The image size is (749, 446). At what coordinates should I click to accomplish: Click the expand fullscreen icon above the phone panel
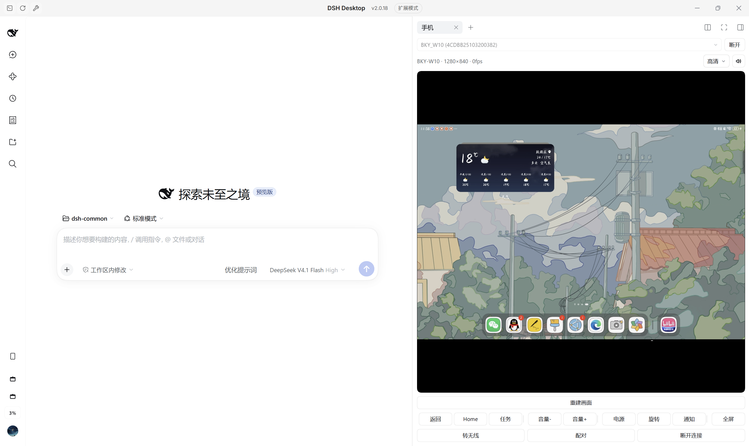(x=724, y=27)
